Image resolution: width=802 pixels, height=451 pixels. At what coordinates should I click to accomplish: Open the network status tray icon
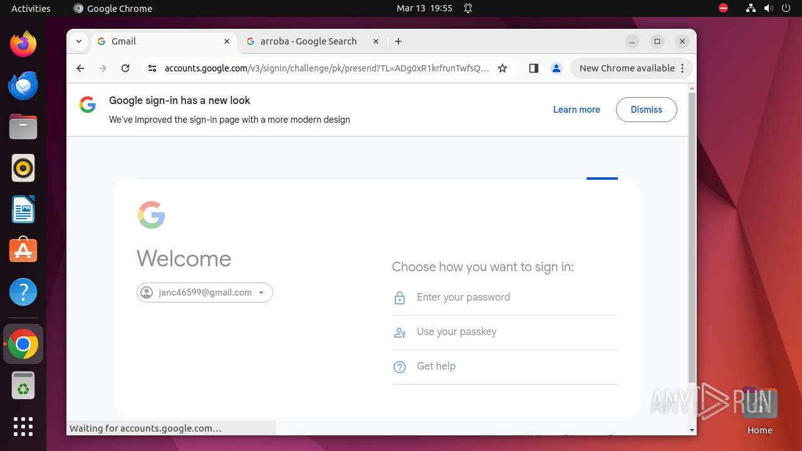coord(751,8)
